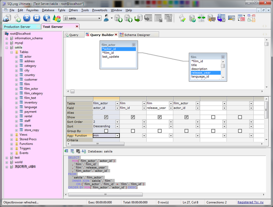The width and height of the screenshot is (273, 207).
Task: Click the table with small table icon
Action: point(158,18)
